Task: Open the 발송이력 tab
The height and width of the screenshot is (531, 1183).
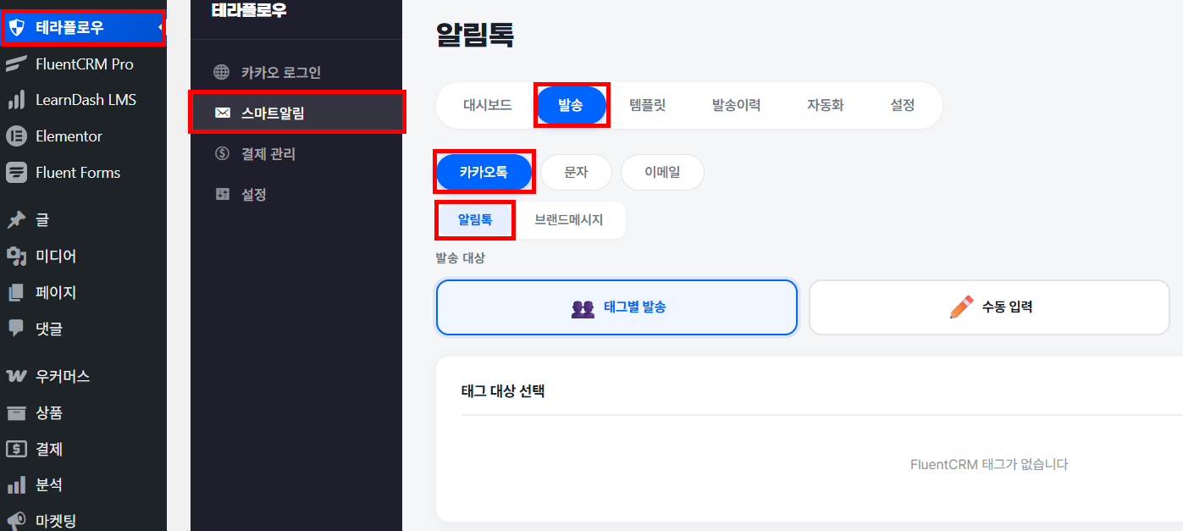Action: [736, 105]
